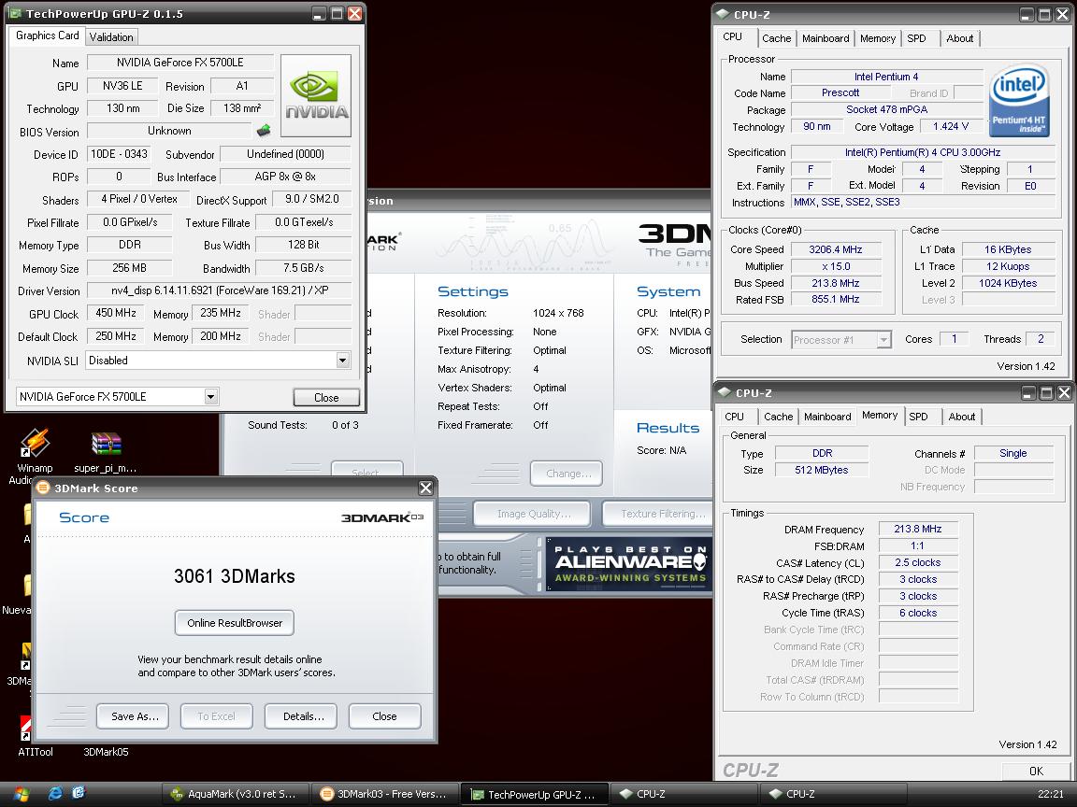Click the GPU Clock 450 MHz field in GPU-Z
The width and height of the screenshot is (1077, 807).
(x=115, y=313)
